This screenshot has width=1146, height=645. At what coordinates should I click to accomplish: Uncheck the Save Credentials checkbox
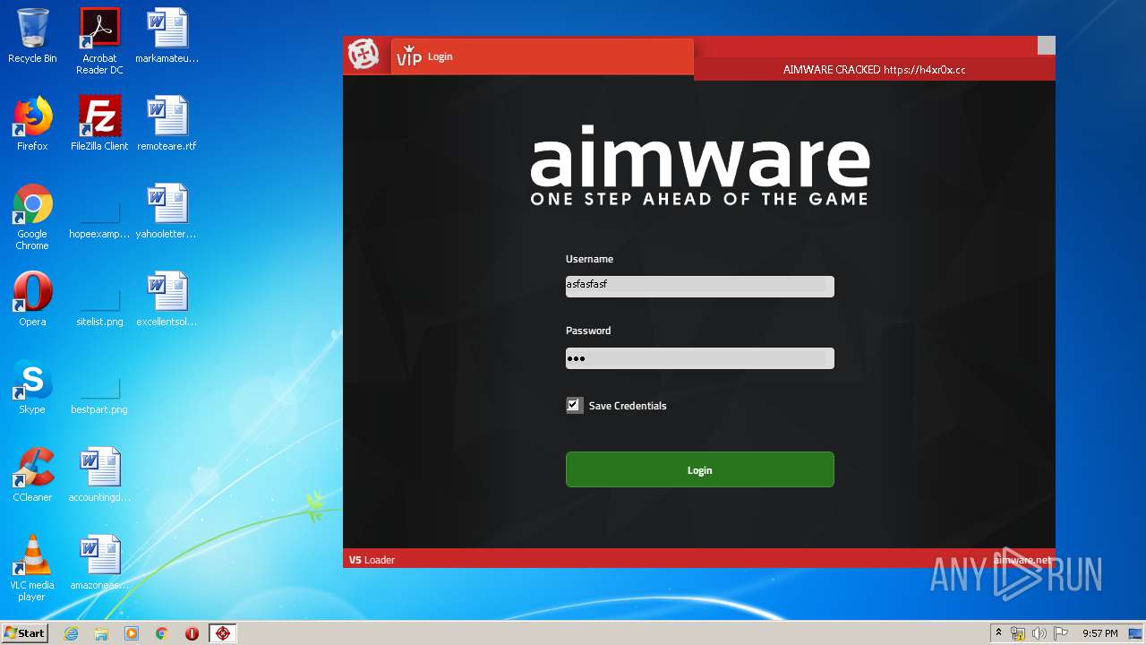coord(574,405)
